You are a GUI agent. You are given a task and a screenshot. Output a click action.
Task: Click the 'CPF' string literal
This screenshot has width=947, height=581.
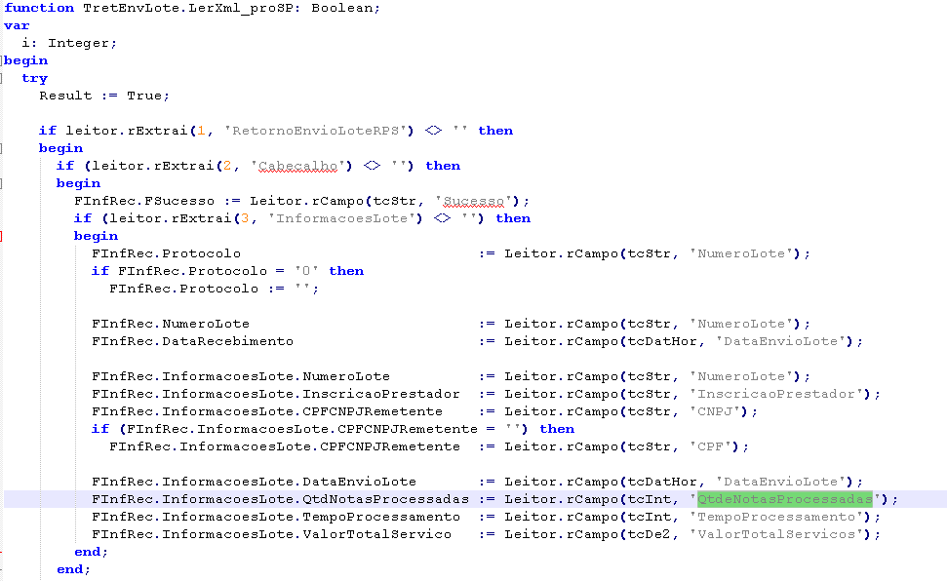click(710, 446)
